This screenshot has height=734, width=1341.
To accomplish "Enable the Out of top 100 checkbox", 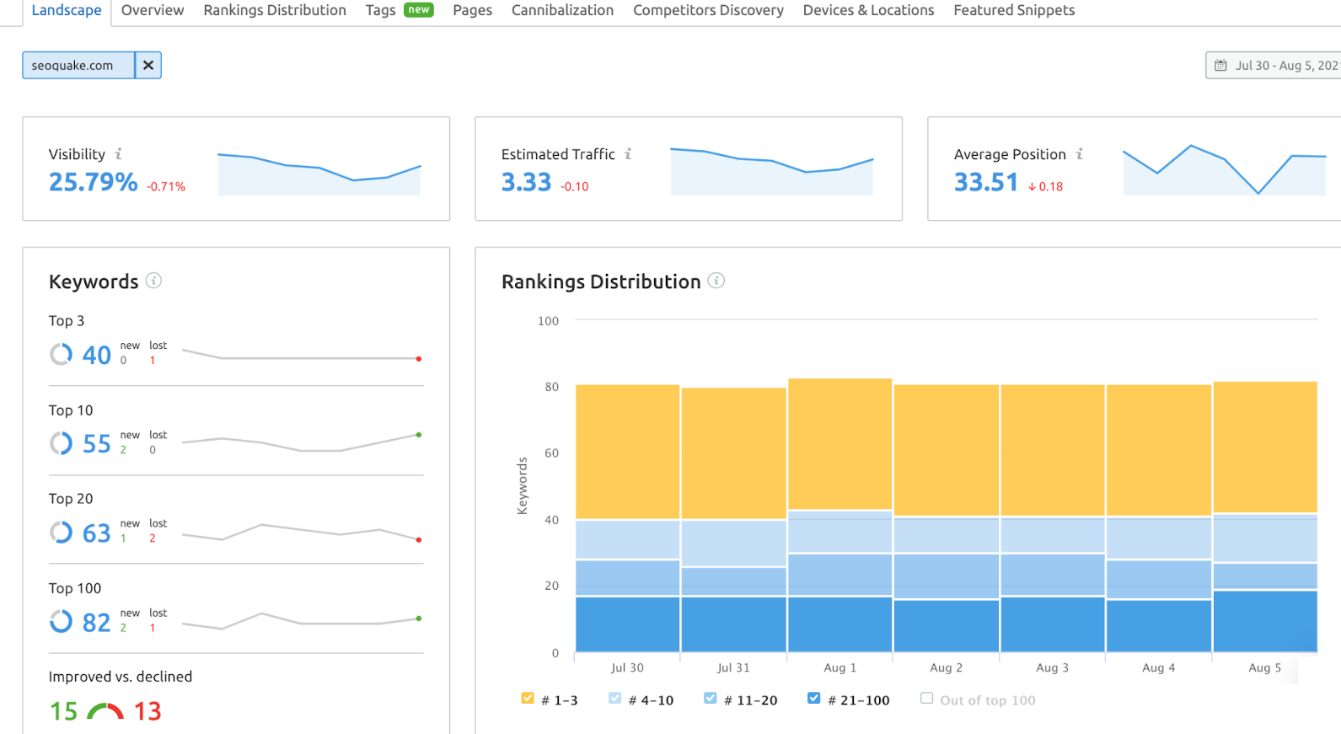I will tap(927, 699).
